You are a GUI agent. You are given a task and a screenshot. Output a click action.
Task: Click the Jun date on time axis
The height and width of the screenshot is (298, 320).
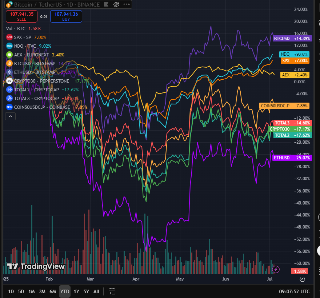(225, 279)
